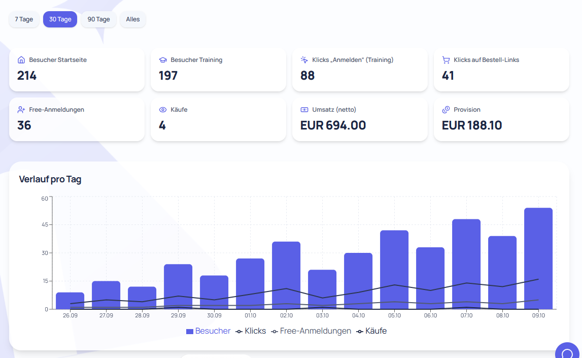The width and height of the screenshot is (582, 358).
Task: Switch the time range to 7 Tage
Action: click(24, 19)
